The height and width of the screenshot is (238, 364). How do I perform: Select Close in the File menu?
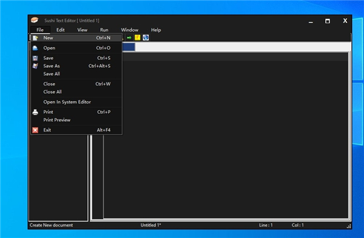pyautogui.click(x=76, y=84)
